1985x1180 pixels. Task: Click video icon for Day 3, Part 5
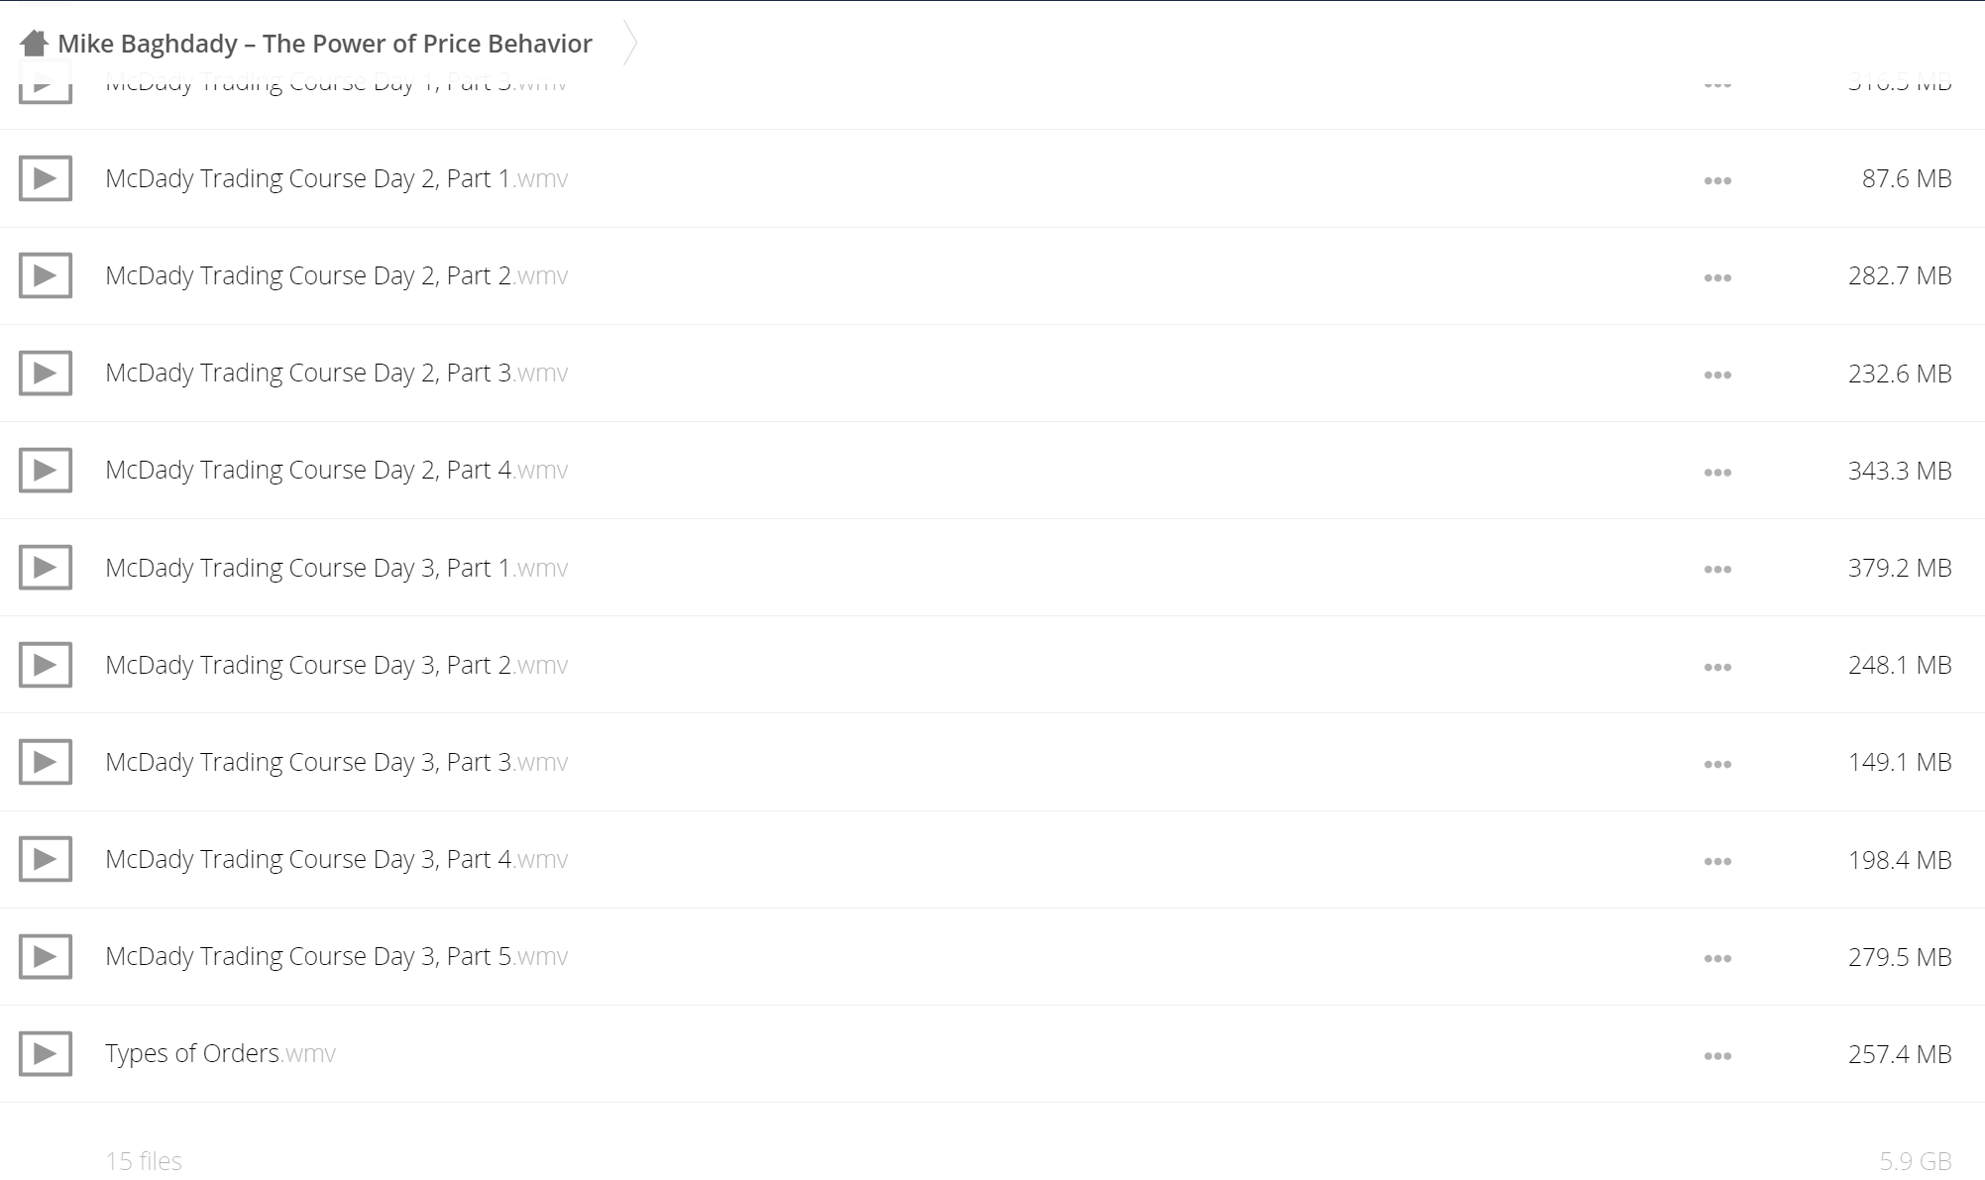tap(46, 956)
